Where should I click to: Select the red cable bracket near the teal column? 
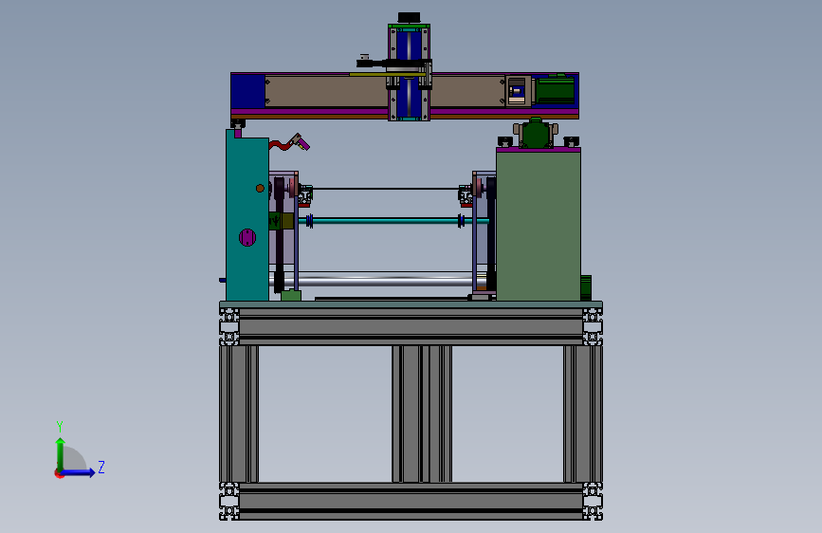coord(281,143)
